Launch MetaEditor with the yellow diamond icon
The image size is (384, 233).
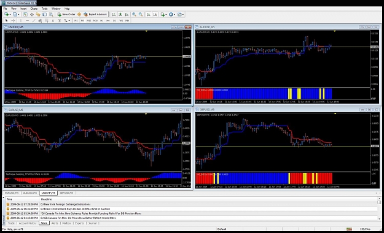click(x=79, y=15)
